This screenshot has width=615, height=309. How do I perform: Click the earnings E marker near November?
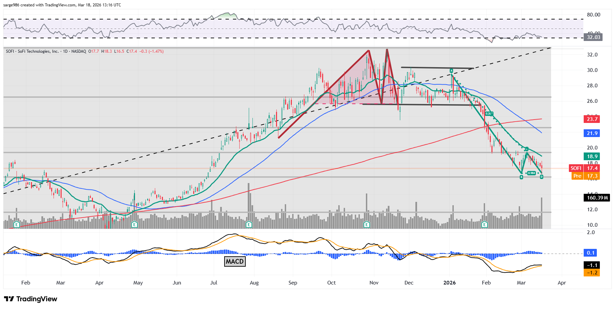pos(367,224)
